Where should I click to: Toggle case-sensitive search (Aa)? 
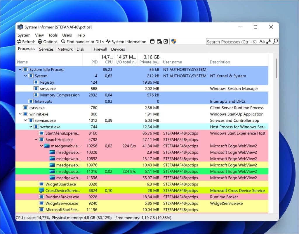point(262,42)
